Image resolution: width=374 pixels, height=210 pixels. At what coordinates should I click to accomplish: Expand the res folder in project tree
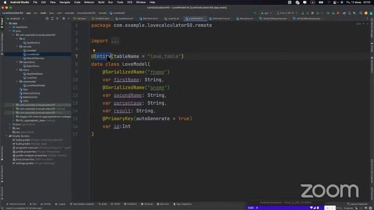point(11,128)
